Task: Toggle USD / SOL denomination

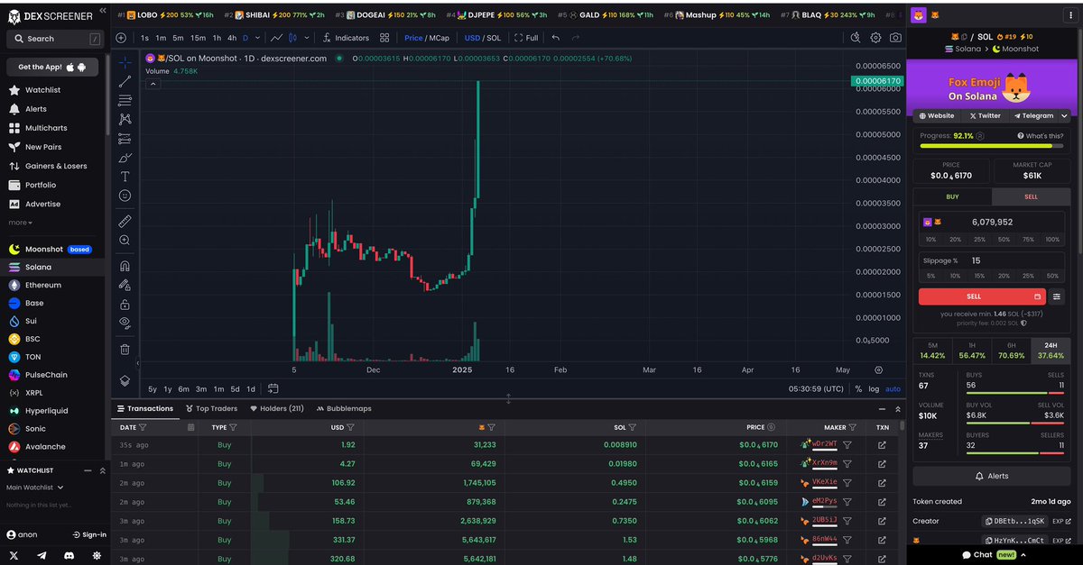Action: pyautogui.click(x=482, y=38)
